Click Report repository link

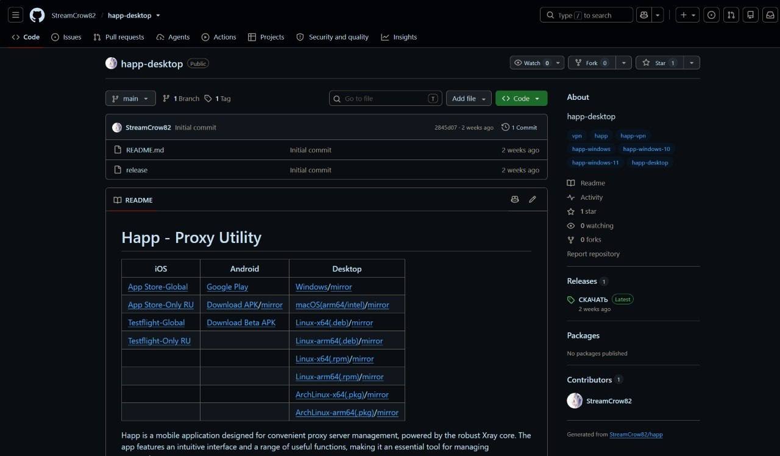[593, 254]
